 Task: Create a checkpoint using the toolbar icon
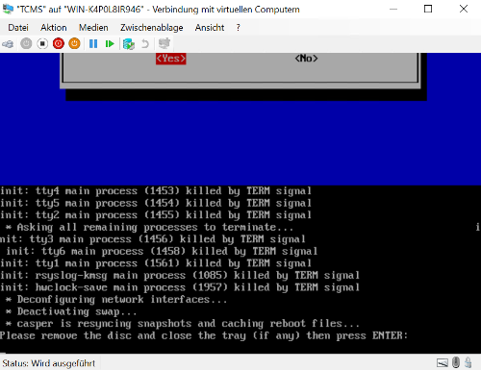[x=129, y=43]
